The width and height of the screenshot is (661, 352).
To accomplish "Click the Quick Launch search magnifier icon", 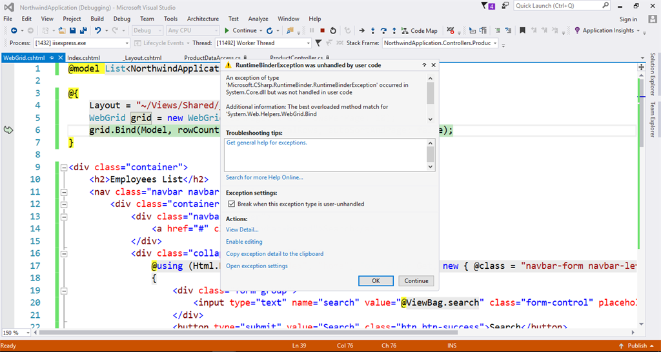I will pos(605,5).
